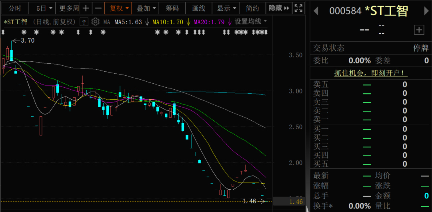Open the 复权 dropdown

[x=120, y=8]
